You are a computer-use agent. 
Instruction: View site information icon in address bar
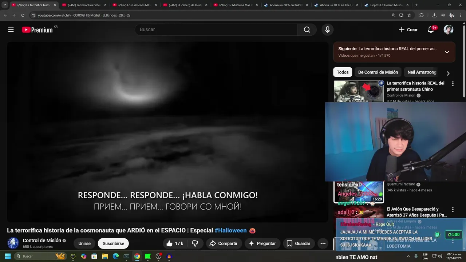pyautogui.click(x=33, y=15)
